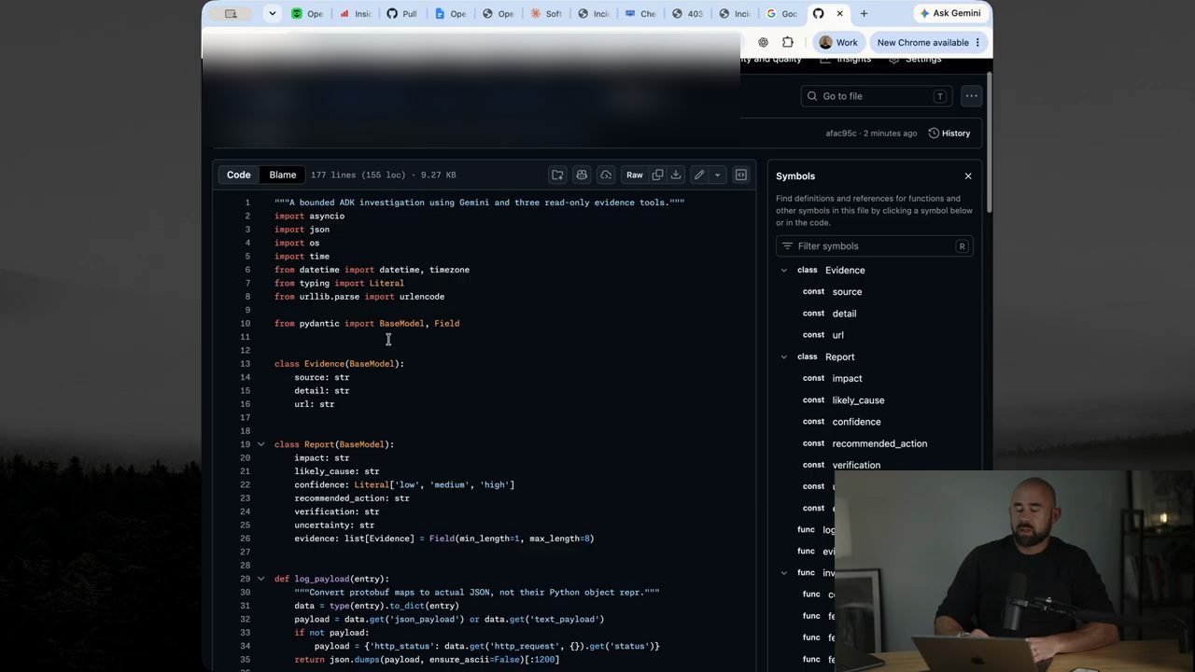Jump to symbol confidence

click(856, 422)
